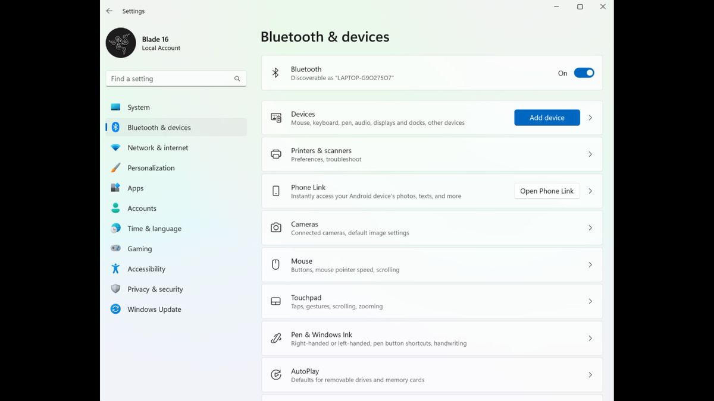The image size is (714, 401).
Task: Expand the Printers & scanners section
Action: point(590,154)
